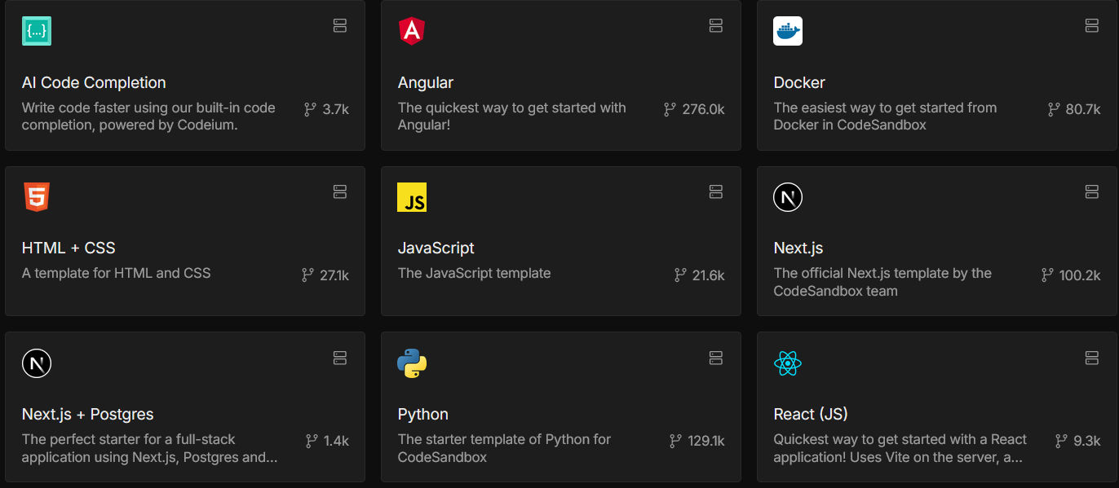Click server icon on HTML + CSS card

tap(340, 191)
